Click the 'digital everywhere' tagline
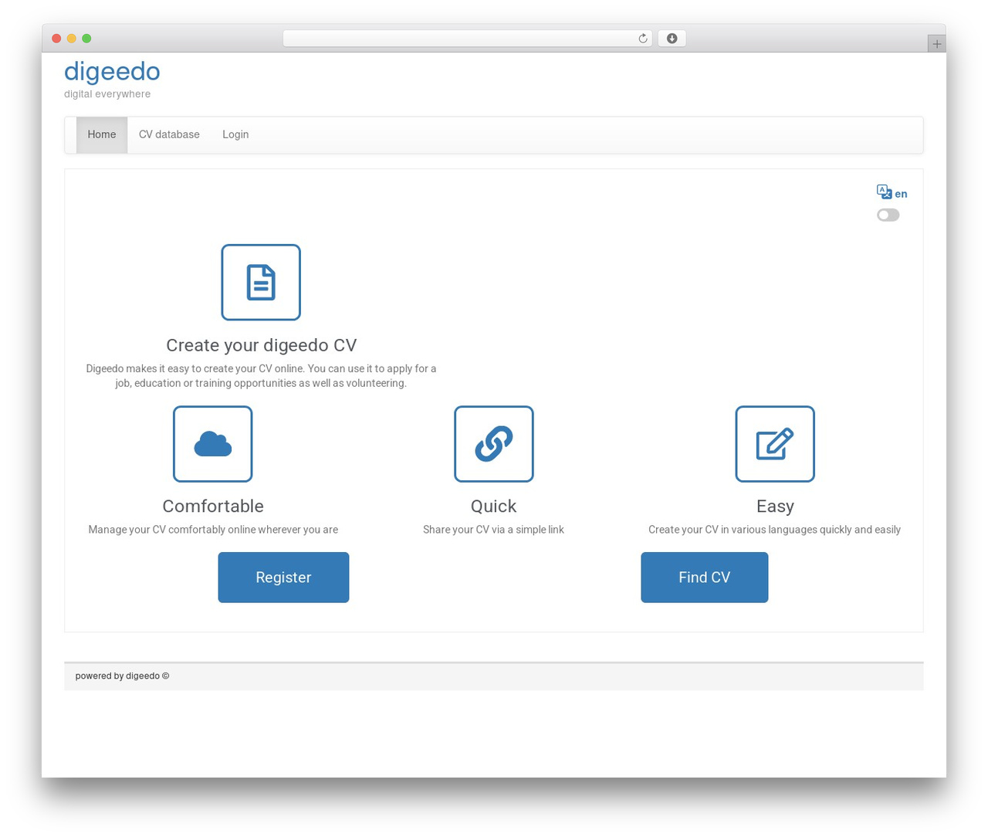 click(x=107, y=94)
